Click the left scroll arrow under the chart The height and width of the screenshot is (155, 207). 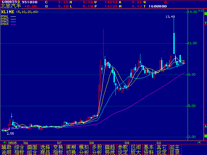pos(5,142)
